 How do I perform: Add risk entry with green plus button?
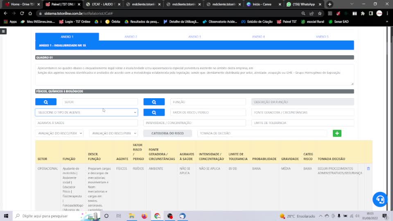(x=337, y=133)
